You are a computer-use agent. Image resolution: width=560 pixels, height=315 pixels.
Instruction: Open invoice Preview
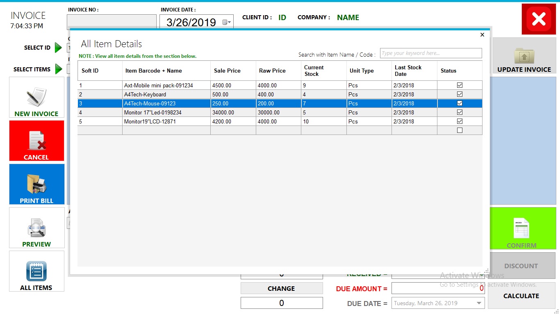(x=36, y=228)
